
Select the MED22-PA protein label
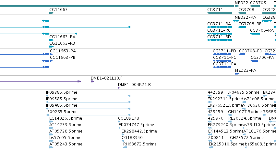(246, 70)
